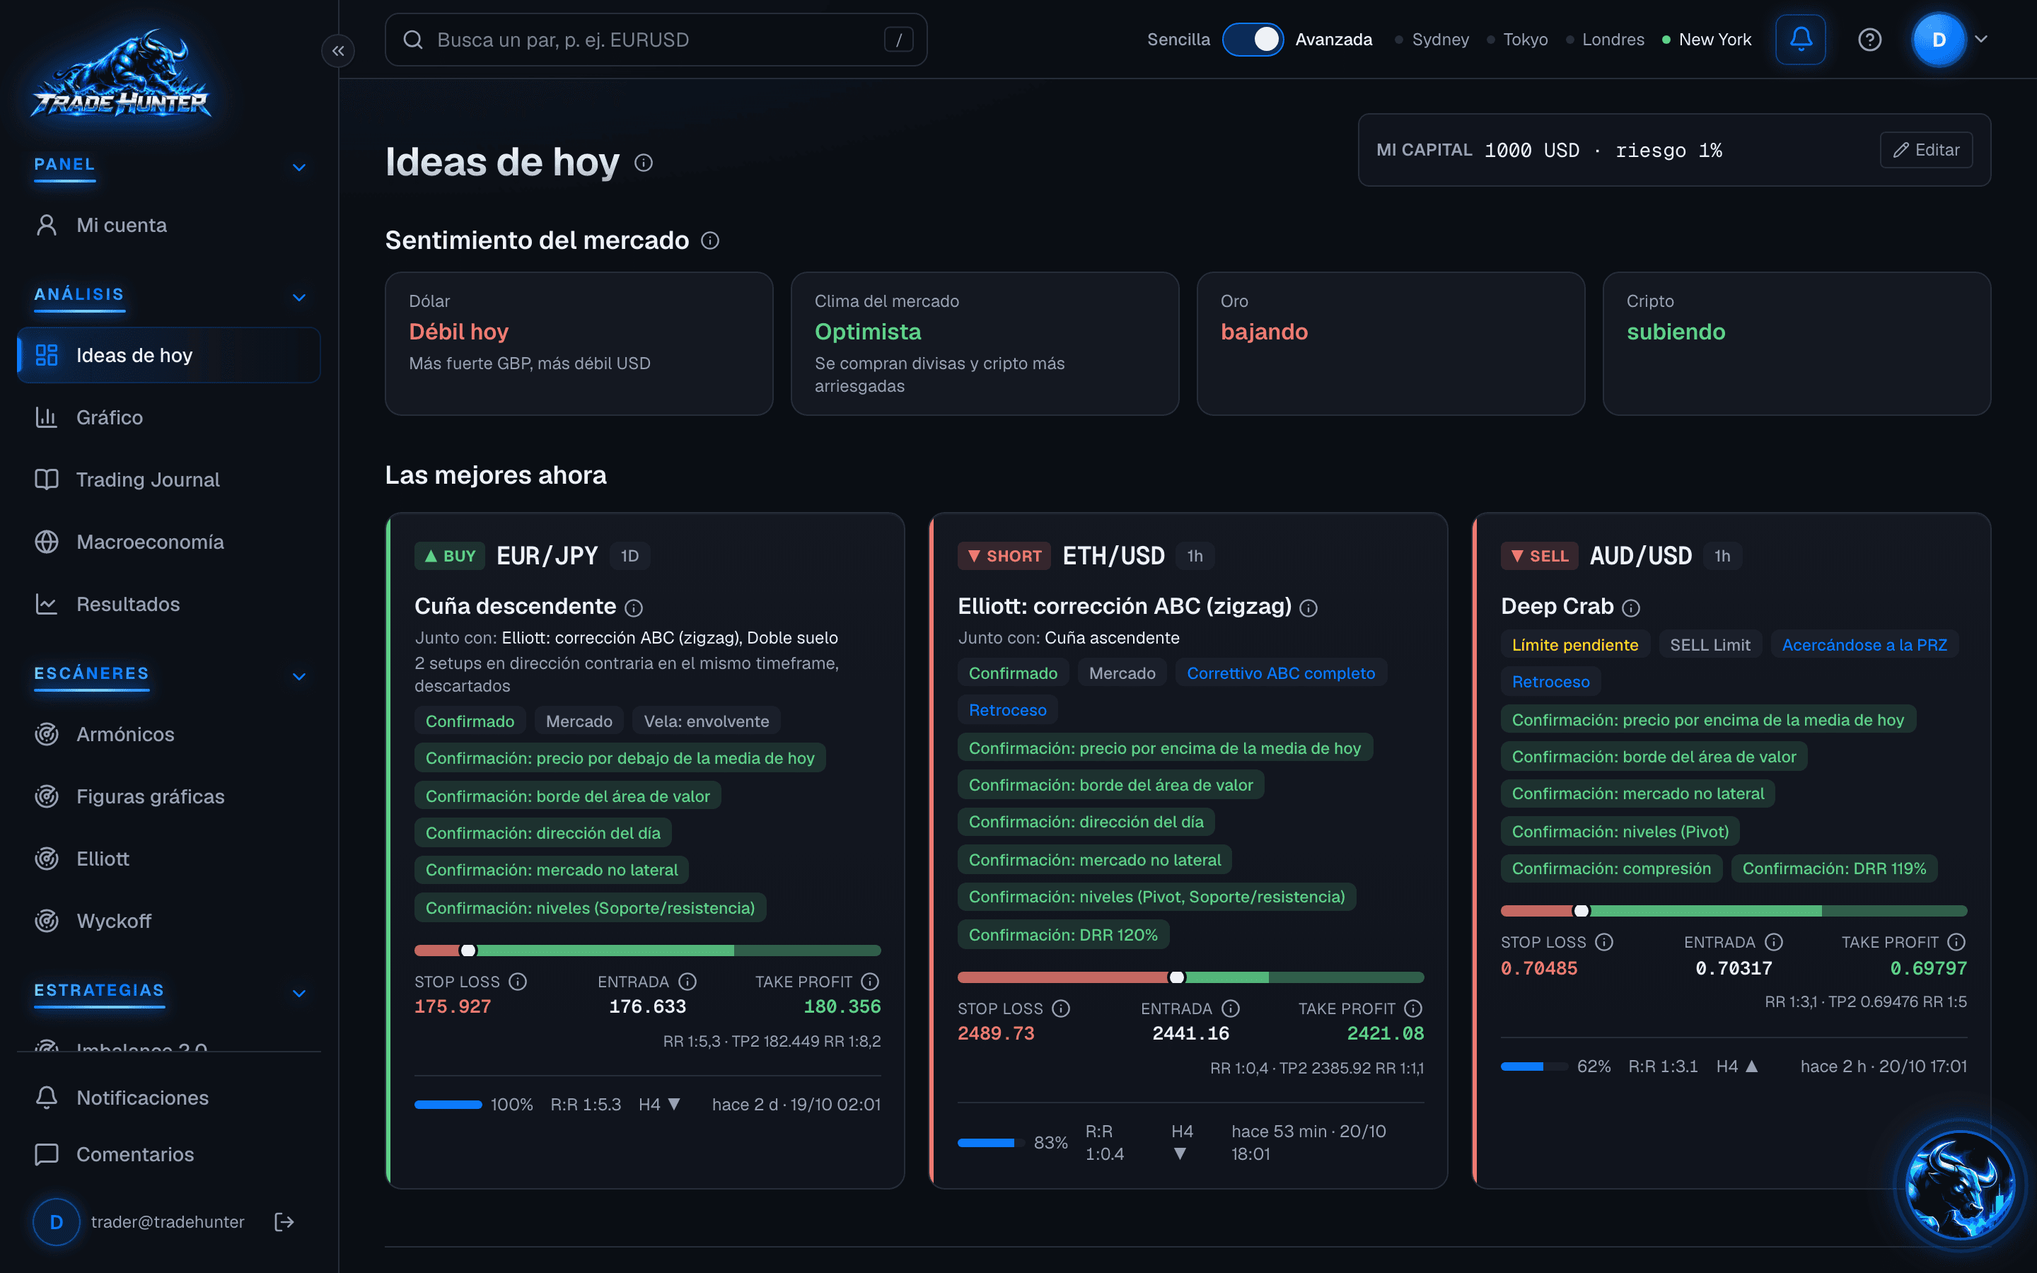Click the stop-loss/take-profit range bar on the EUR/JPY card
This screenshot has height=1273, width=2037.
pos(647,951)
